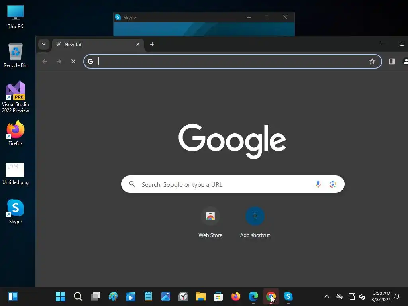Open Notepad from the taskbar

click(x=148, y=296)
